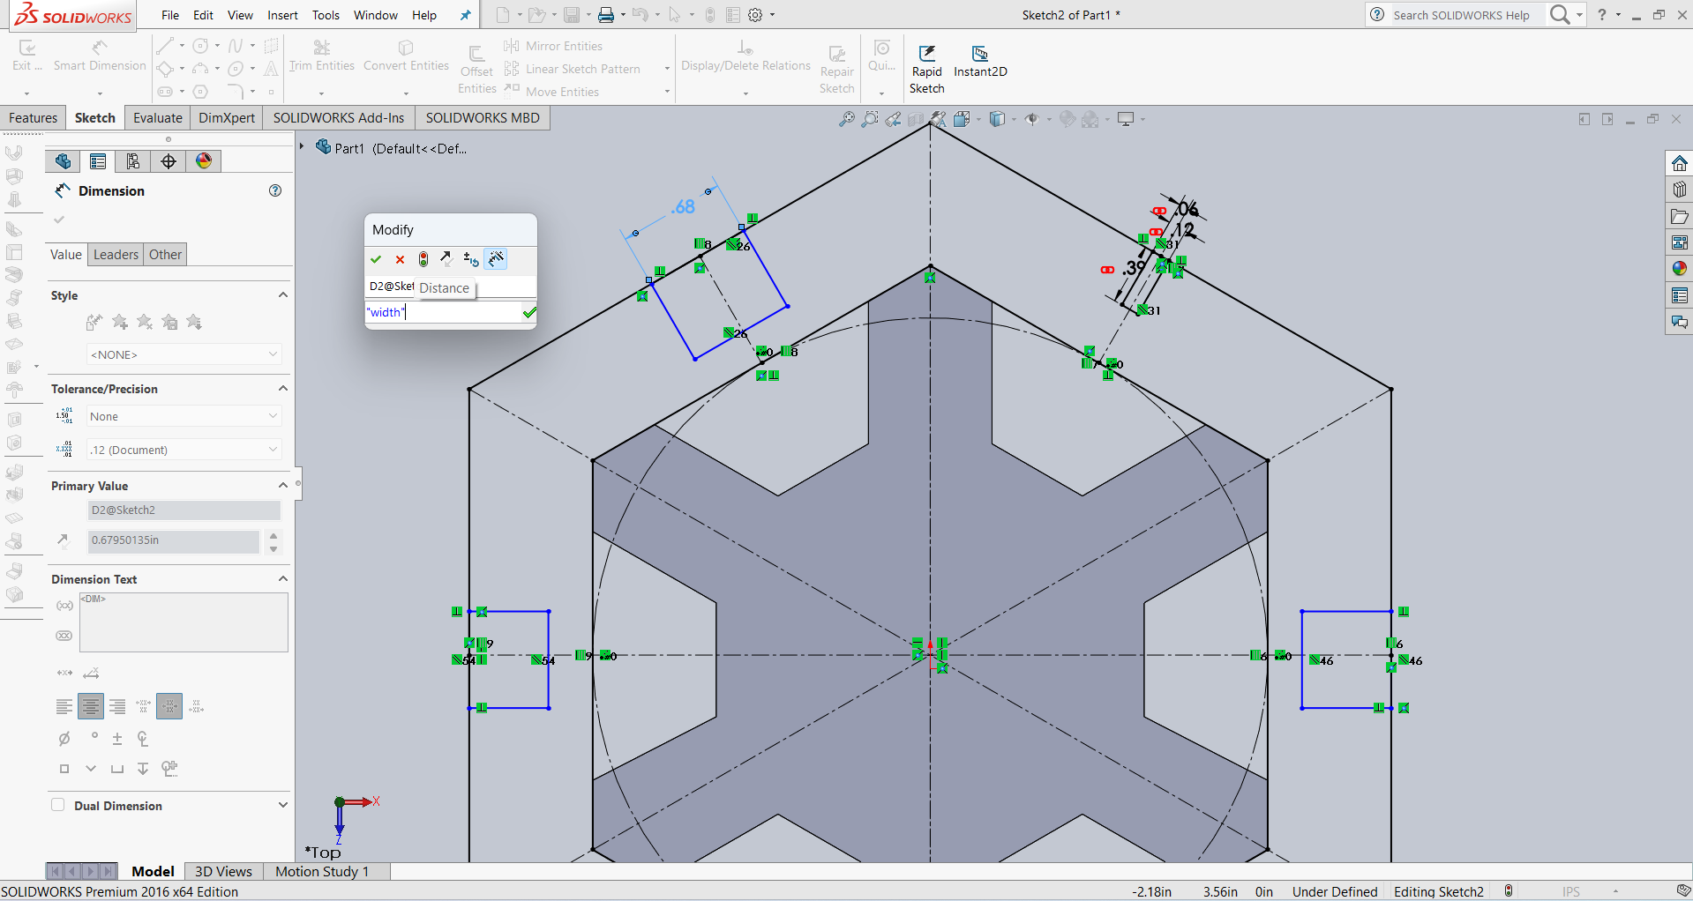Insert the degree symbol into dimension text
The width and height of the screenshot is (1693, 901).
tap(94, 735)
